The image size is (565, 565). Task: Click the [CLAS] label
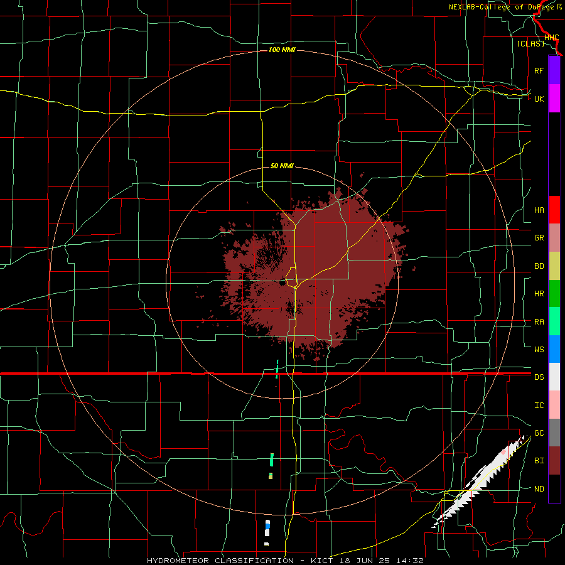(530, 43)
